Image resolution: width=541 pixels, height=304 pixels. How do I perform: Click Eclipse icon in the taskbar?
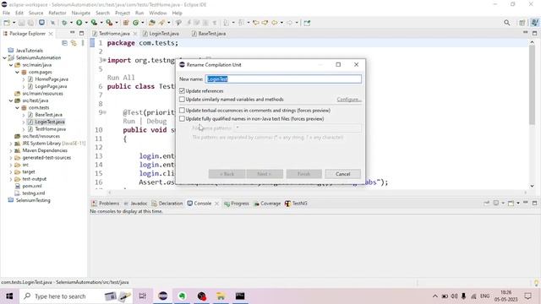tap(163, 296)
